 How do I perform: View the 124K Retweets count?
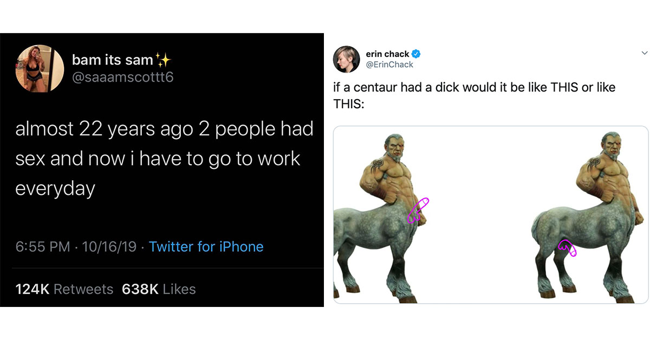point(64,289)
